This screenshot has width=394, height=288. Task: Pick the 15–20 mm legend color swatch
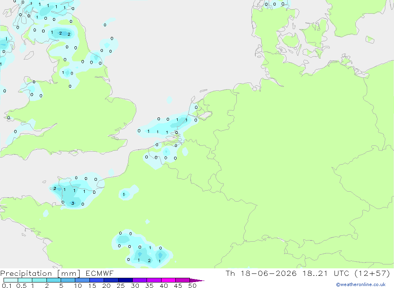97,280
